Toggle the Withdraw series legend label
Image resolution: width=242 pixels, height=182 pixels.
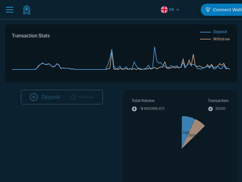click(x=221, y=39)
